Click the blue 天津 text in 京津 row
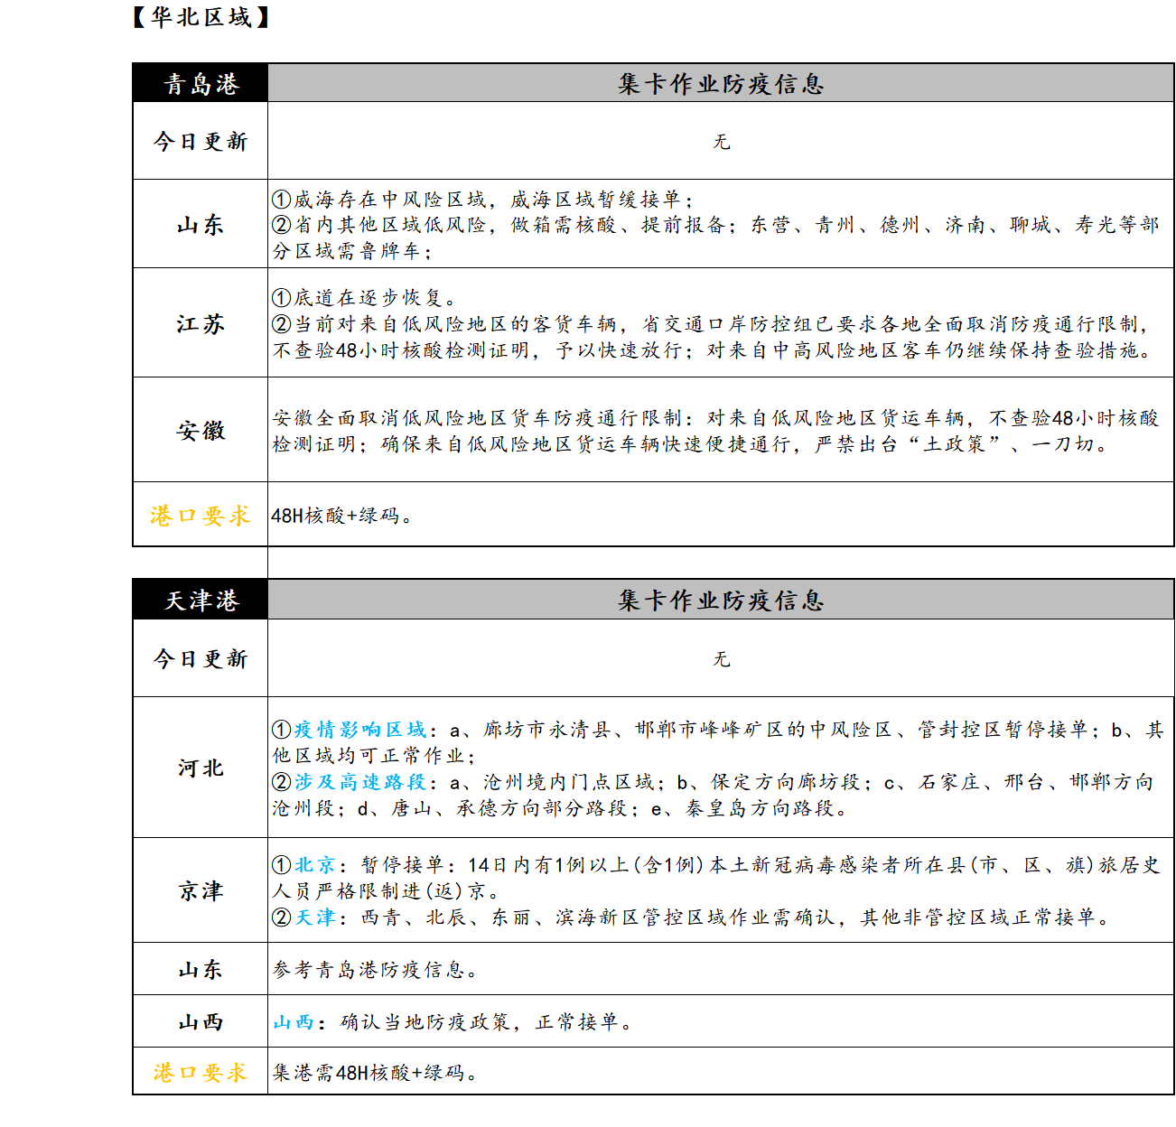Image resolution: width=1176 pixels, height=1127 pixels. (x=315, y=917)
